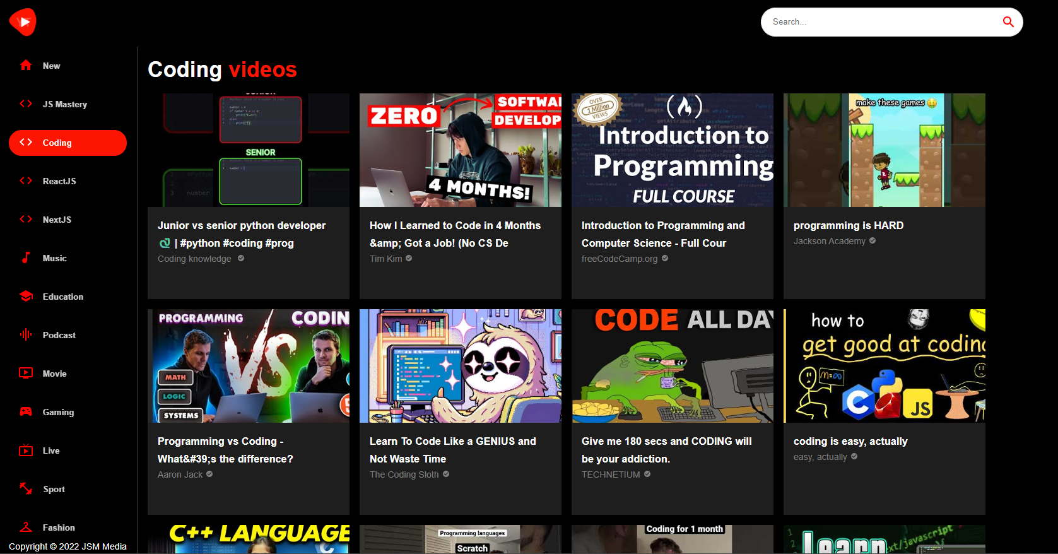Click the Podcast waveform icon
Screen dimensions: 1058x554
point(26,335)
